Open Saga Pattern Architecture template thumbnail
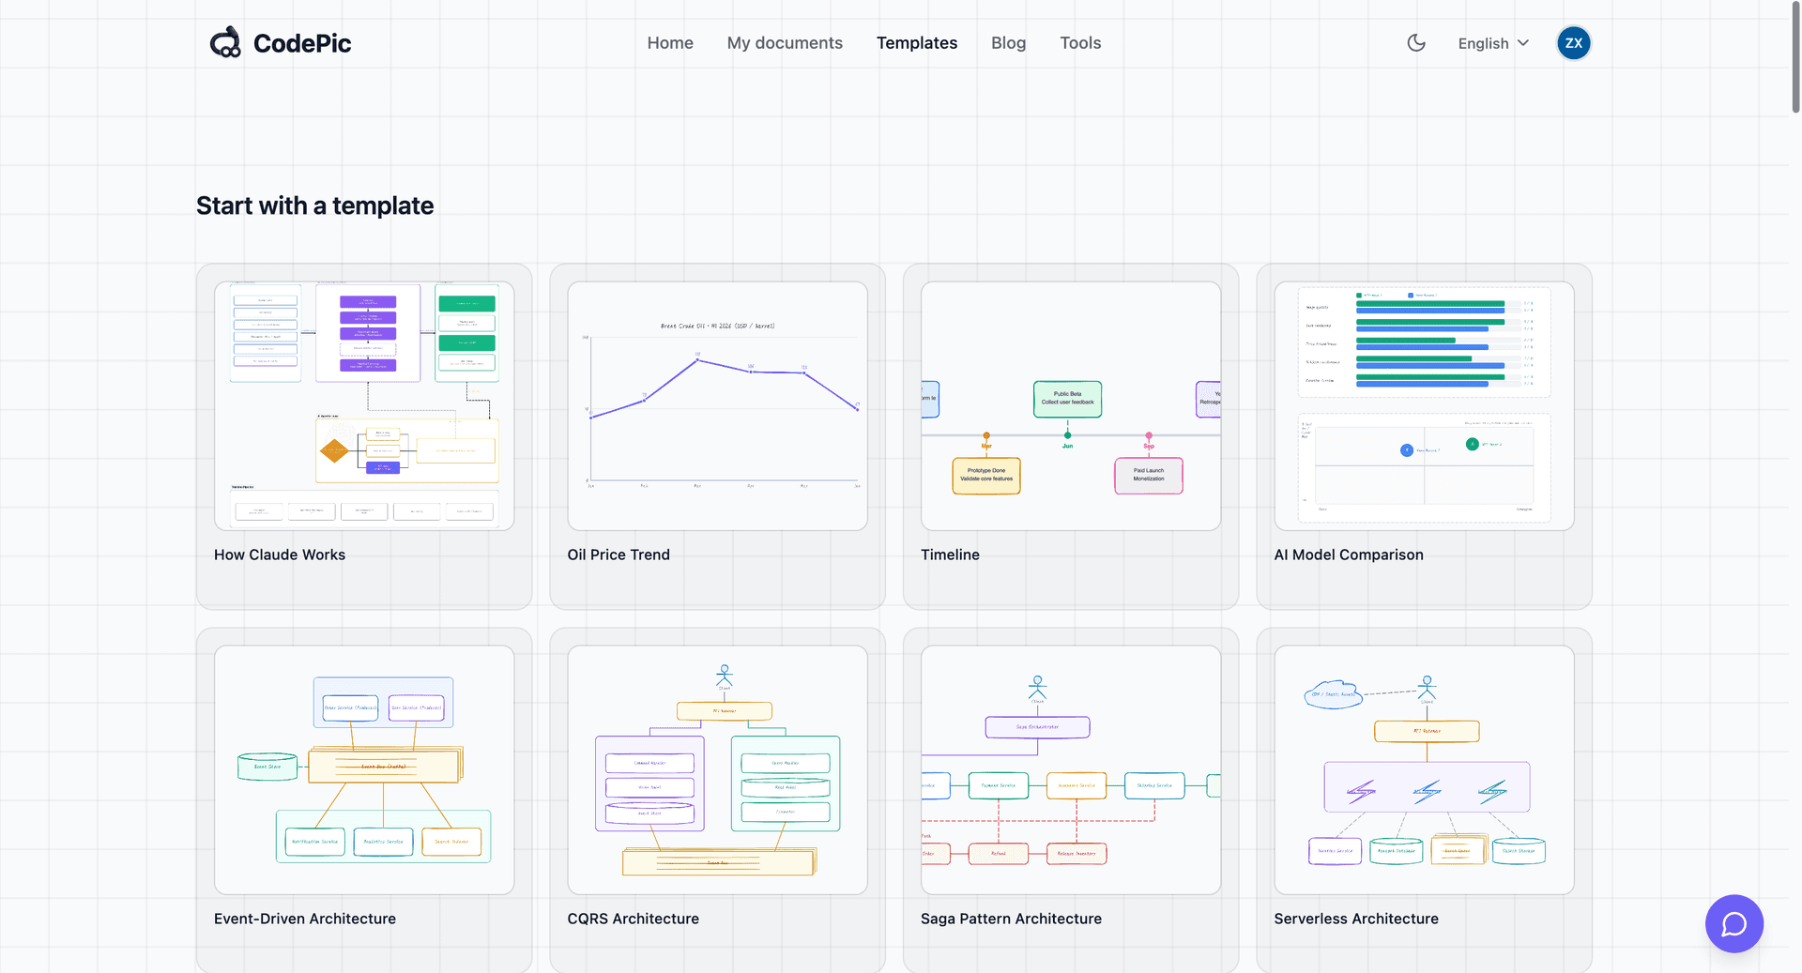1802x973 pixels. pyautogui.click(x=1071, y=769)
